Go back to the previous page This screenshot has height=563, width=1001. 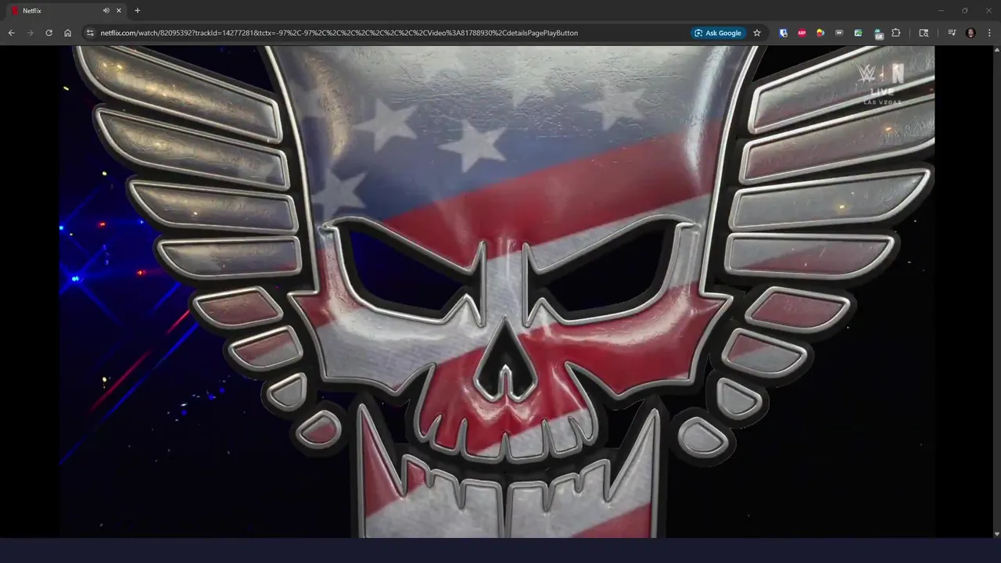tap(11, 33)
